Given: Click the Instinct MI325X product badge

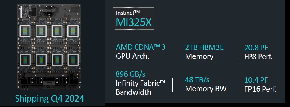Looking at the screenshot, I should [x=134, y=19].
